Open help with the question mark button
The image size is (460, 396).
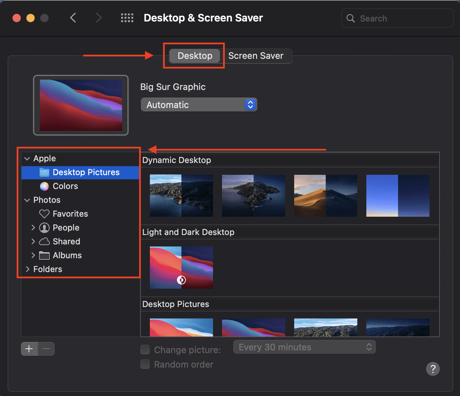[433, 369]
